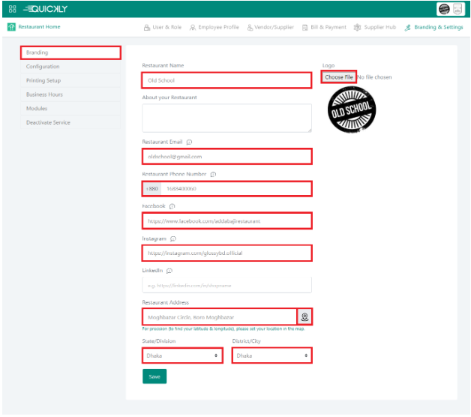Click the Instagram field help icon
This screenshot has height=417, width=471.
coord(173,238)
